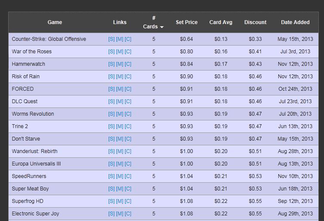Select the Counter-Strike: Global Offensive game name
The image size is (324, 221).
tap(49, 39)
